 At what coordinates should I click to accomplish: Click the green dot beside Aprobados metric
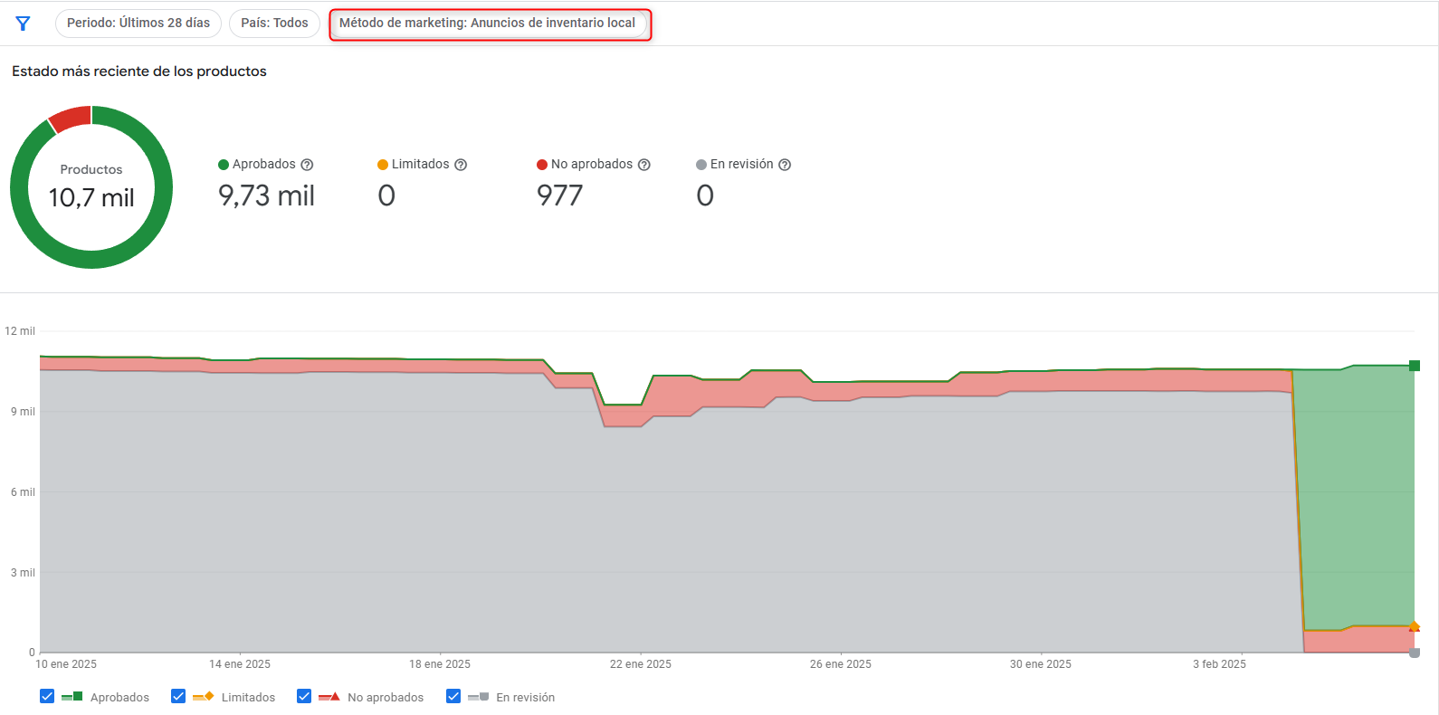click(x=224, y=165)
